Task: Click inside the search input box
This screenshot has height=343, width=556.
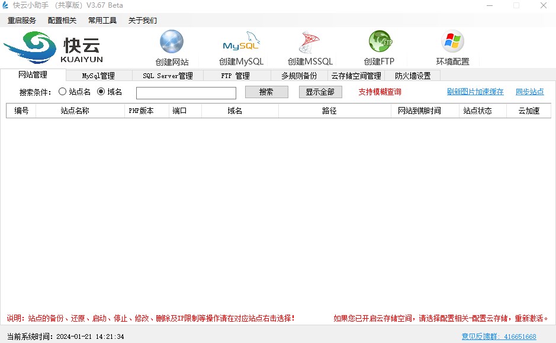Action: click(185, 92)
